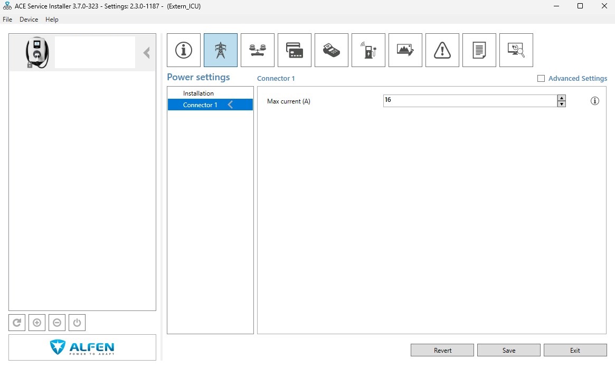Maximize the application window

pos(580,6)
